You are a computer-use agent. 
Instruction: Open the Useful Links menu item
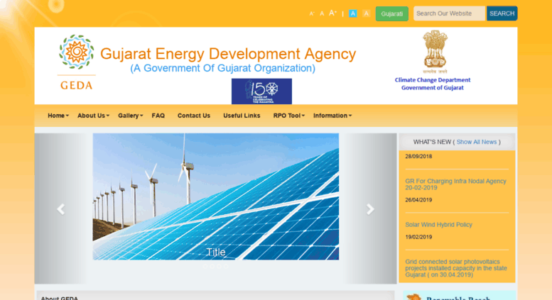[242, 116]
